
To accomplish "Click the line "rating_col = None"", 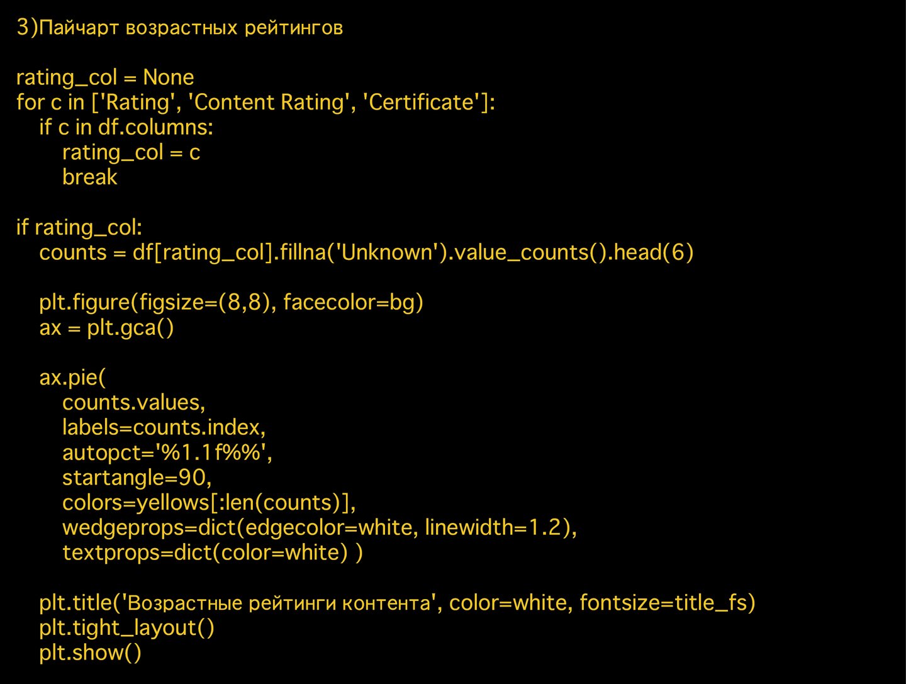I will coord(105,77).
